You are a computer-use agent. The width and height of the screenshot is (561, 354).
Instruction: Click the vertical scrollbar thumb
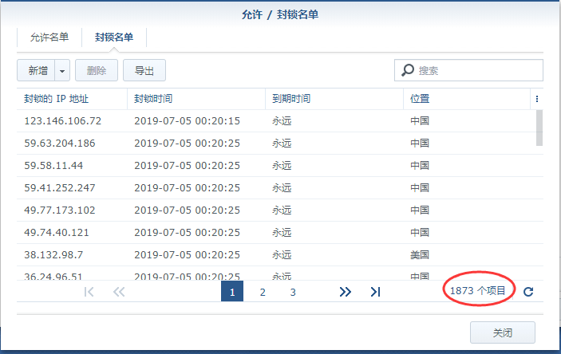point(539,128)
